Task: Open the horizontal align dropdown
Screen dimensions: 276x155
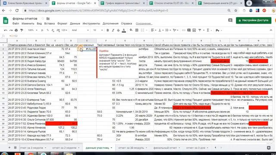Action: (x=154, y=30)
